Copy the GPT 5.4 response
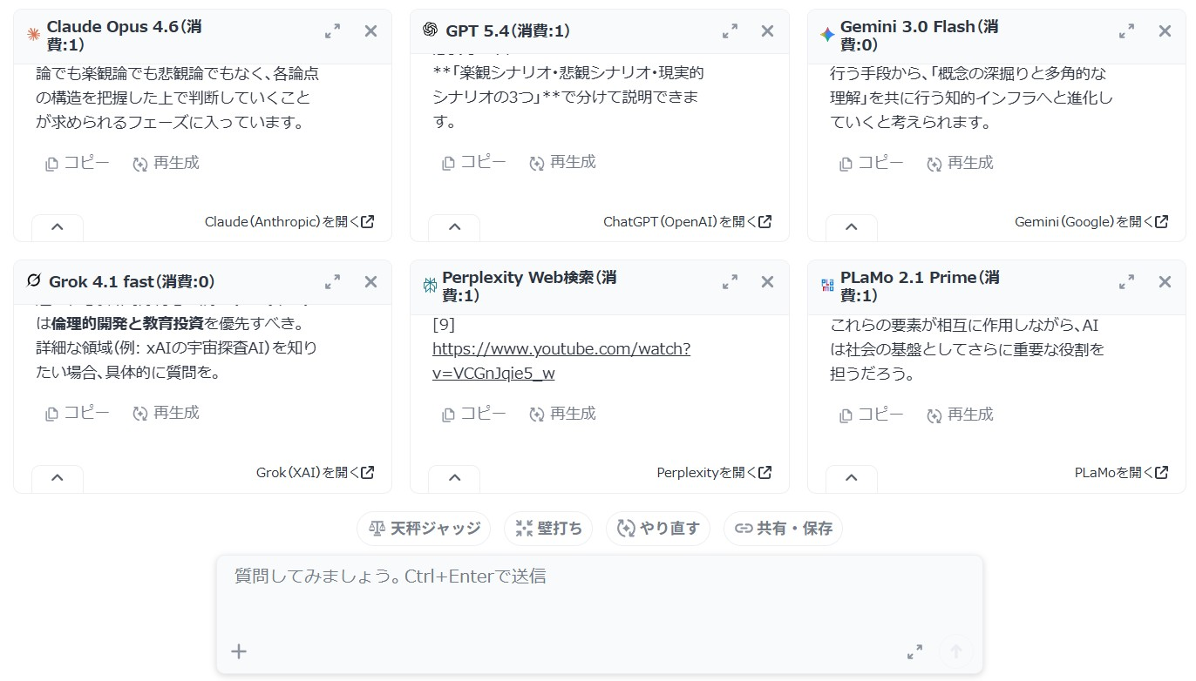Screen dimensions: 1196x681 (x=474, y=162)
